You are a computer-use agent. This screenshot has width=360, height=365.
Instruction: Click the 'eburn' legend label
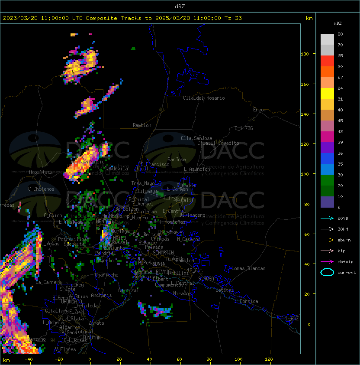click(x=344, y=240)
